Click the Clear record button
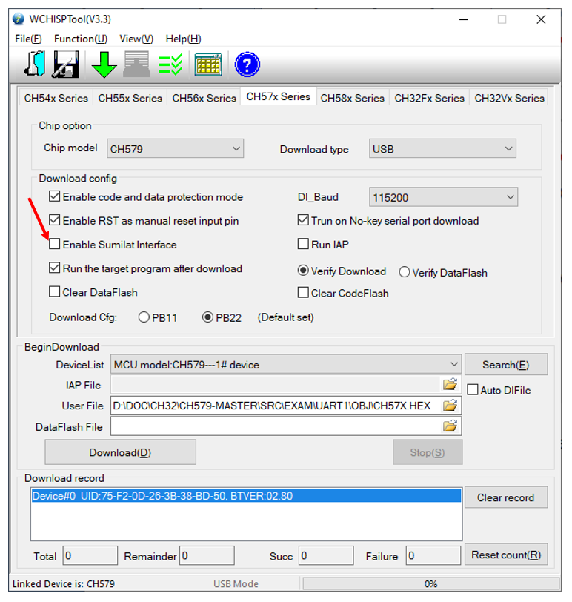Image resolution: width=572 pixels, height=602 pixels. pos(506,497)
